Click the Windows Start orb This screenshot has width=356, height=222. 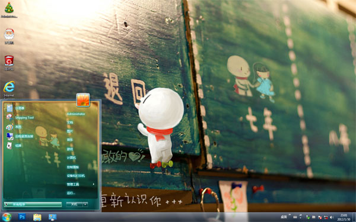click(x=7, y=217)
